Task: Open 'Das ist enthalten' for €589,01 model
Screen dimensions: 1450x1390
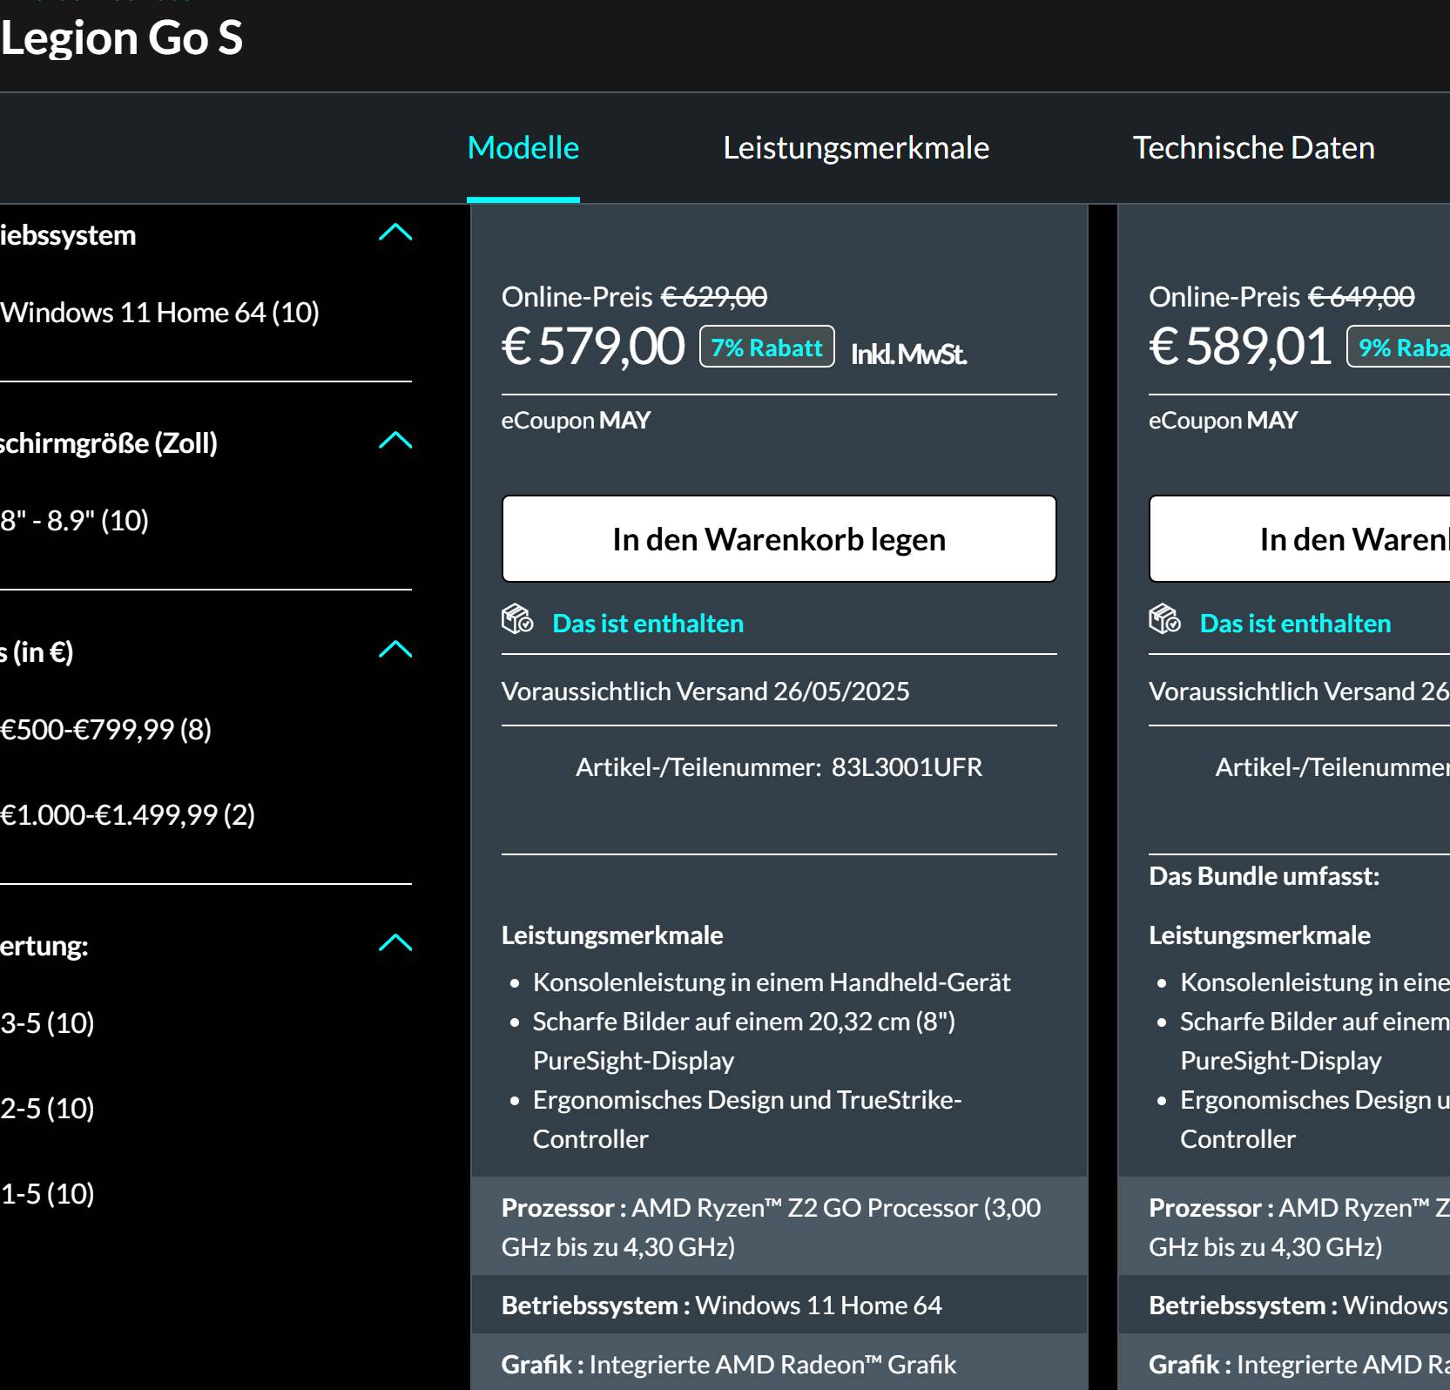Action: (1295, 624)
